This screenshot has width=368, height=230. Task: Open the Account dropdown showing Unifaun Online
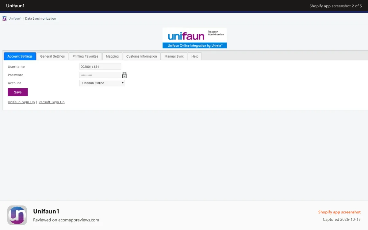point(102,83)
